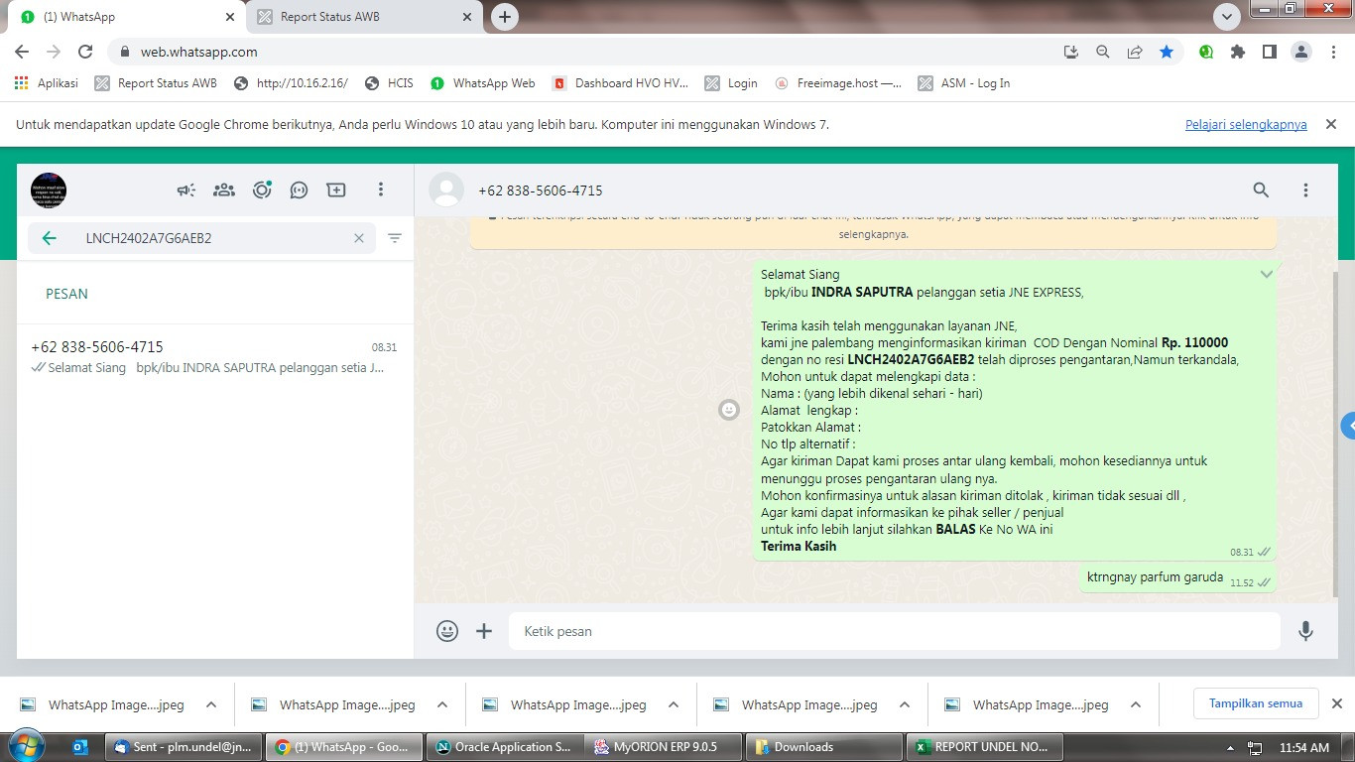Select the (1) WhatsApp browser tab

point(127,17)
